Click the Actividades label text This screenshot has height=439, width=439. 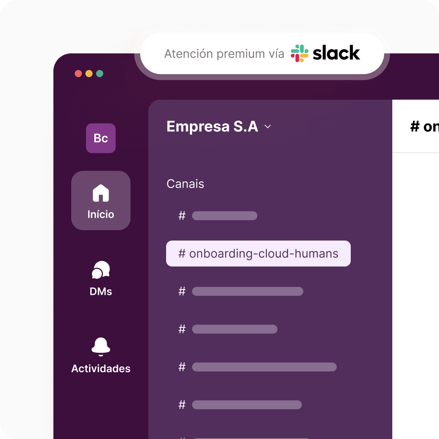click(101, 369)
